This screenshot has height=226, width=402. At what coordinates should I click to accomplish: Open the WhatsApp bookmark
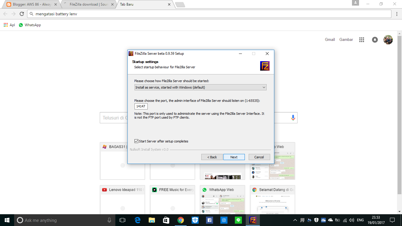point(30,25)
